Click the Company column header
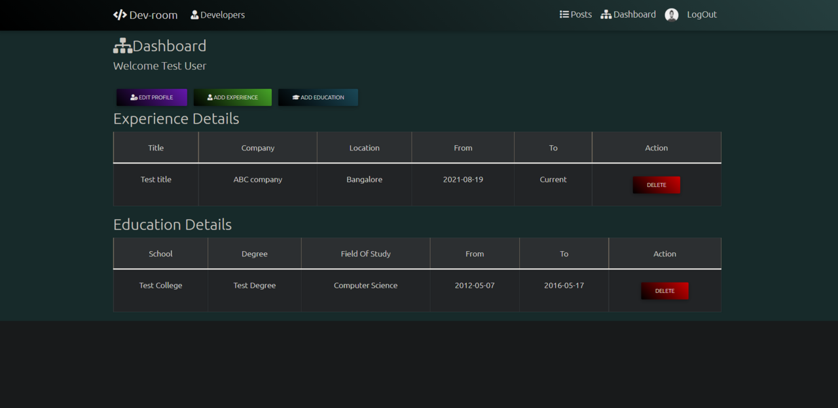The height and width of the screenshot is (408, 838). pos(258,148)
